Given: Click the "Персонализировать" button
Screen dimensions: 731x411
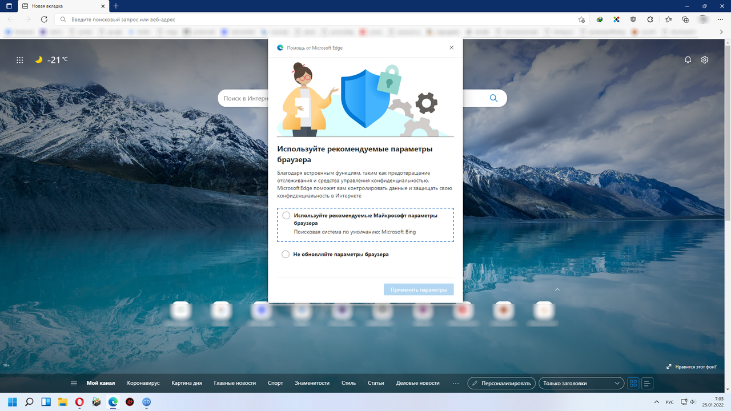Looking at the screenshot, I should pyautogui.click(x=501, y=383).
